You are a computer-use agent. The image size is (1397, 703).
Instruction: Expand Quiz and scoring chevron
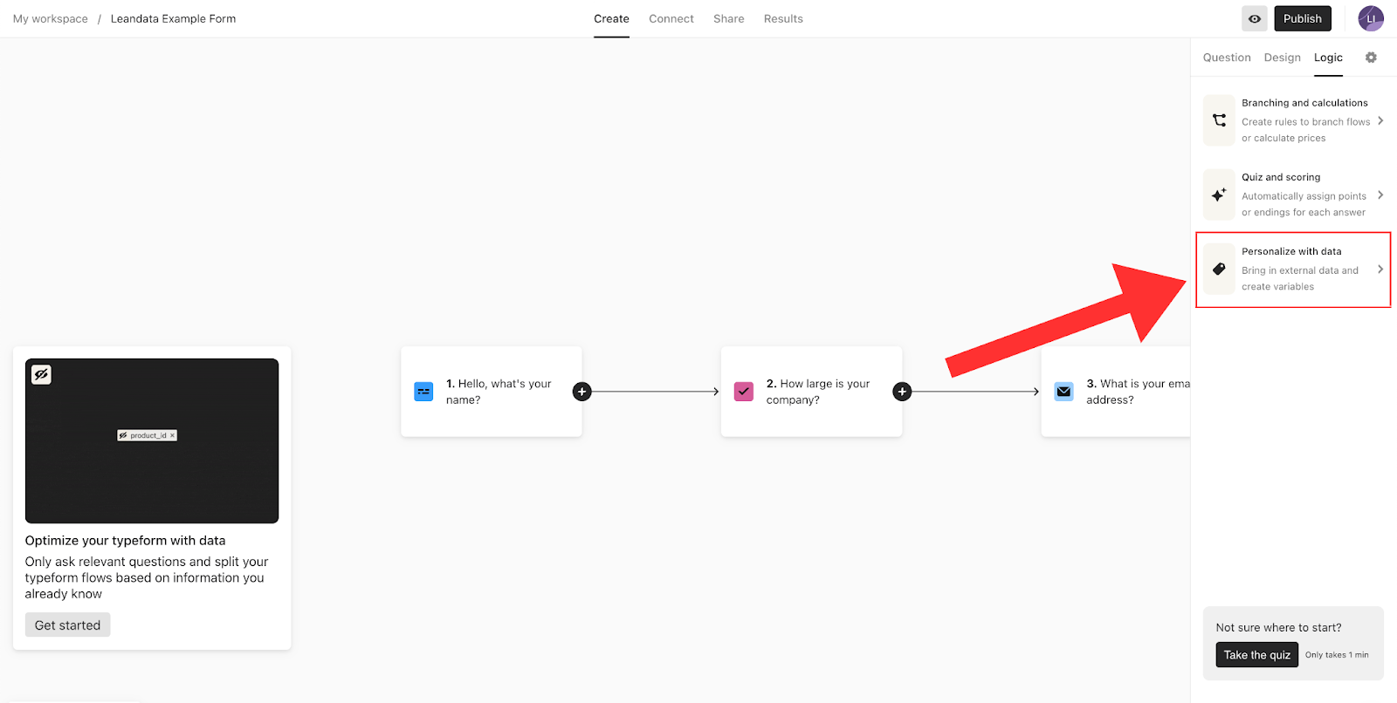click(1380, 195)
